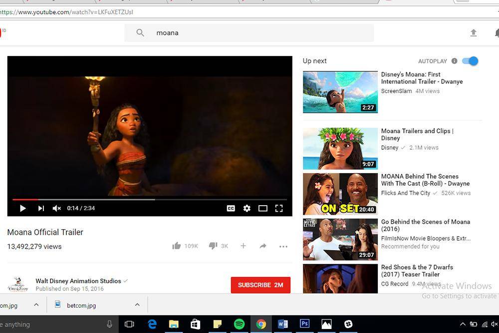Subscribe to Walt Disney Animation Studios
This screenshot has width=499, height=333.
(260, 285)
